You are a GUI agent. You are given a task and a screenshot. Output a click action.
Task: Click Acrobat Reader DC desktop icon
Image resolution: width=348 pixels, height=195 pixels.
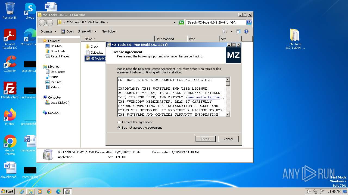point(10,39)
